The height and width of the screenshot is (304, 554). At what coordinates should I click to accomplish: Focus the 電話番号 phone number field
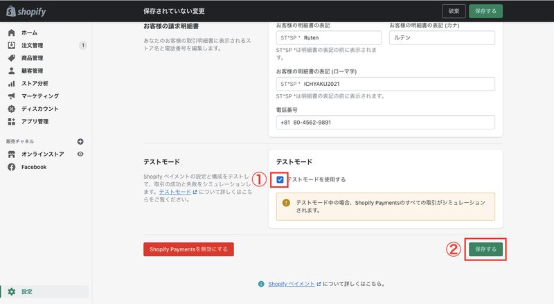coord(386,123)
